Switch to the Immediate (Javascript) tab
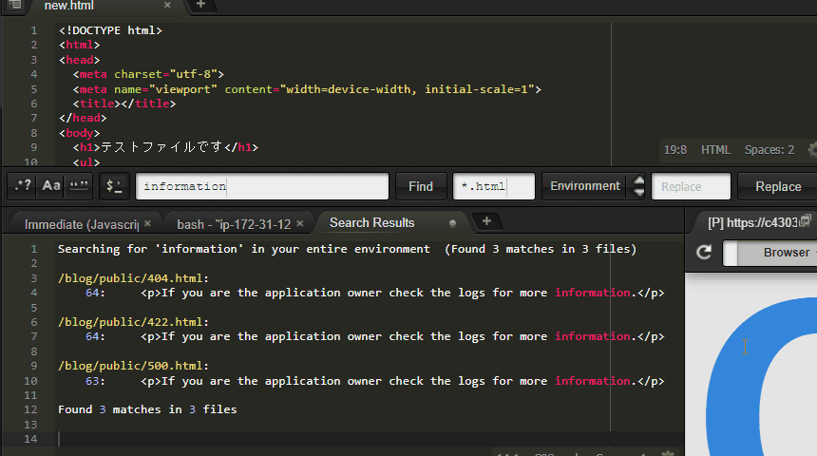Screen dimensions: 817x456 tap(82, 224)
